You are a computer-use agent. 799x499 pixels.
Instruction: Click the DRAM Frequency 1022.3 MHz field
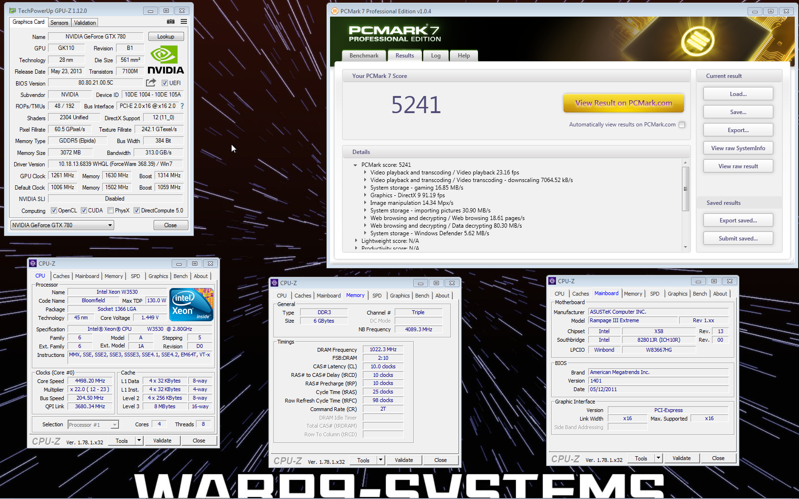click(383, 350)
